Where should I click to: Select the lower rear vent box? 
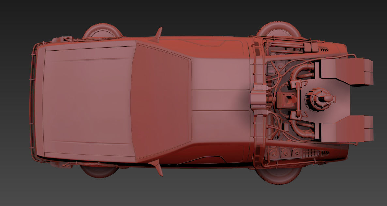347,129
